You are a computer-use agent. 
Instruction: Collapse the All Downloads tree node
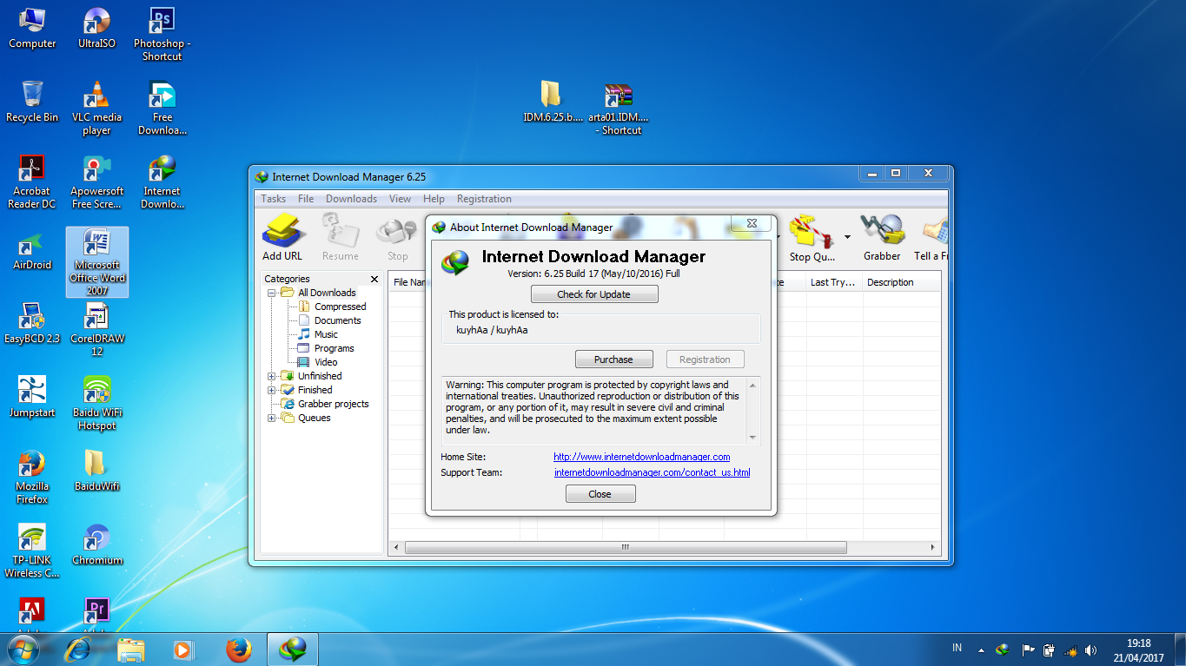tap(272, 293)
